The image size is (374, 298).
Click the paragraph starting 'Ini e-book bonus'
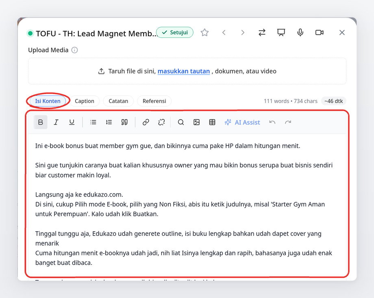point(167,146)
